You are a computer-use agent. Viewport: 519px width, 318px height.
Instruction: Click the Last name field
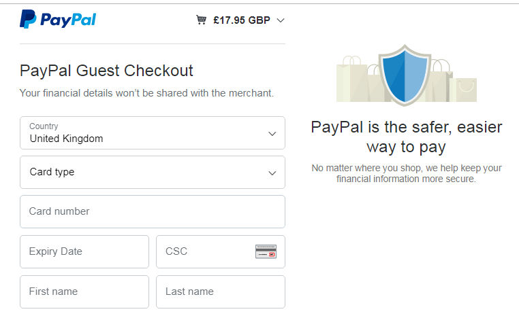[x=220, y=291]
